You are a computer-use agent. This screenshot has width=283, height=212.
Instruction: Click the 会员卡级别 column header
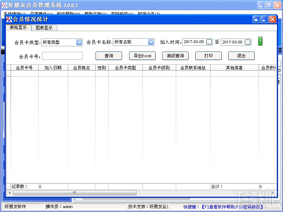coord(159,68)
